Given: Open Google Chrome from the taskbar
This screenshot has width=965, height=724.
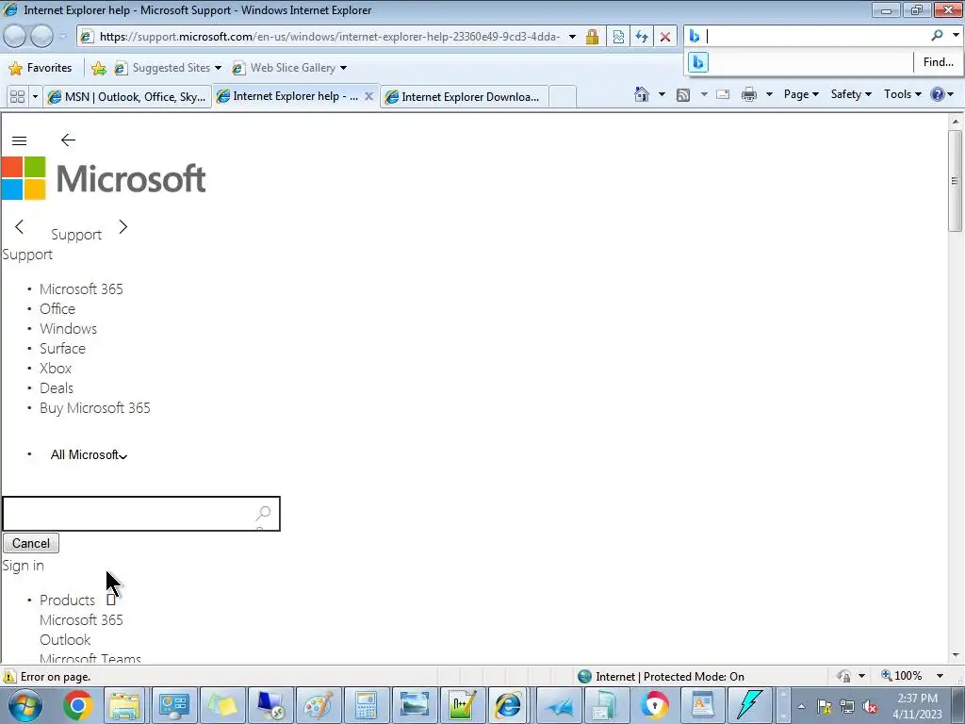Looking at the screenshot, I should (x=77, y=705).
